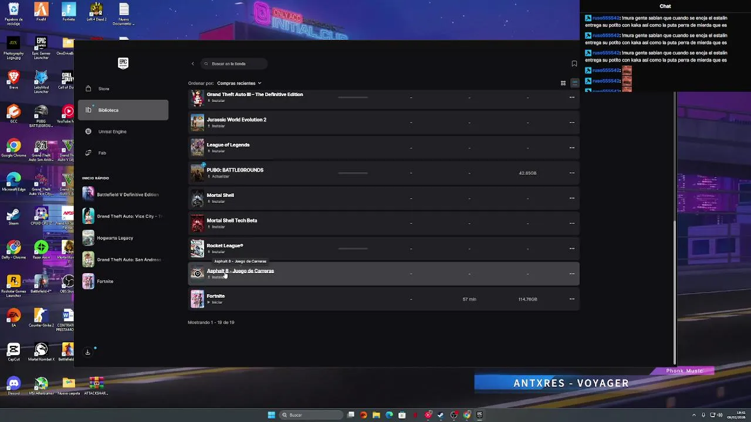Launch Grand Theft Auto: Vice City from Inicio rápido
Image resolution: width=751 pixels, height=422 pixels.
click(122, 216)
